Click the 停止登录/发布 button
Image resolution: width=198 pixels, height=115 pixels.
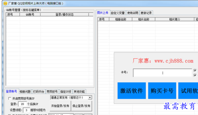81,106
